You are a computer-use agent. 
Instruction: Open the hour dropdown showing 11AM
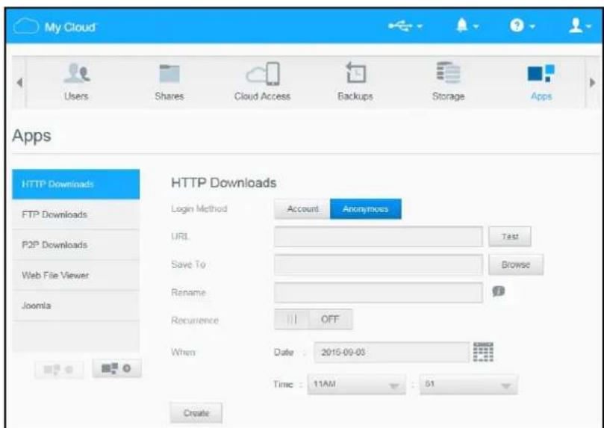(356, 385)
